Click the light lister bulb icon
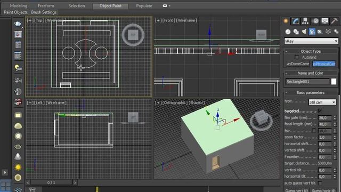This screenshot has height=192, width=341. (18, 68)
